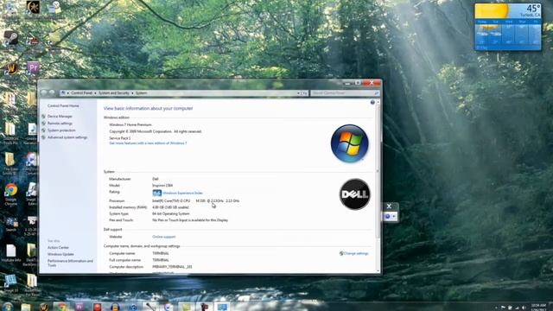The image size is (553, 311).
Task: Click the Dell logo image
Action: pyautogui.click(x=355, y=194)
